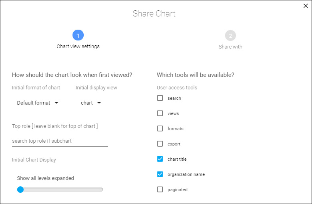Switch to the Share with step
The image size is (312, 204).
point(230,47)
